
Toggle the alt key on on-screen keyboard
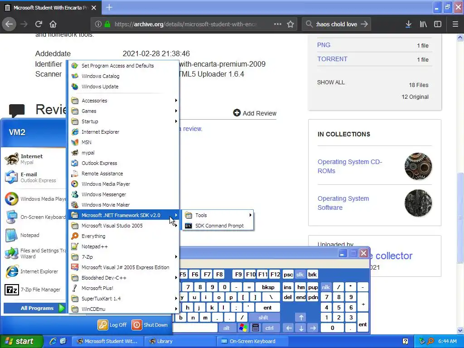(x=227, y=328)
